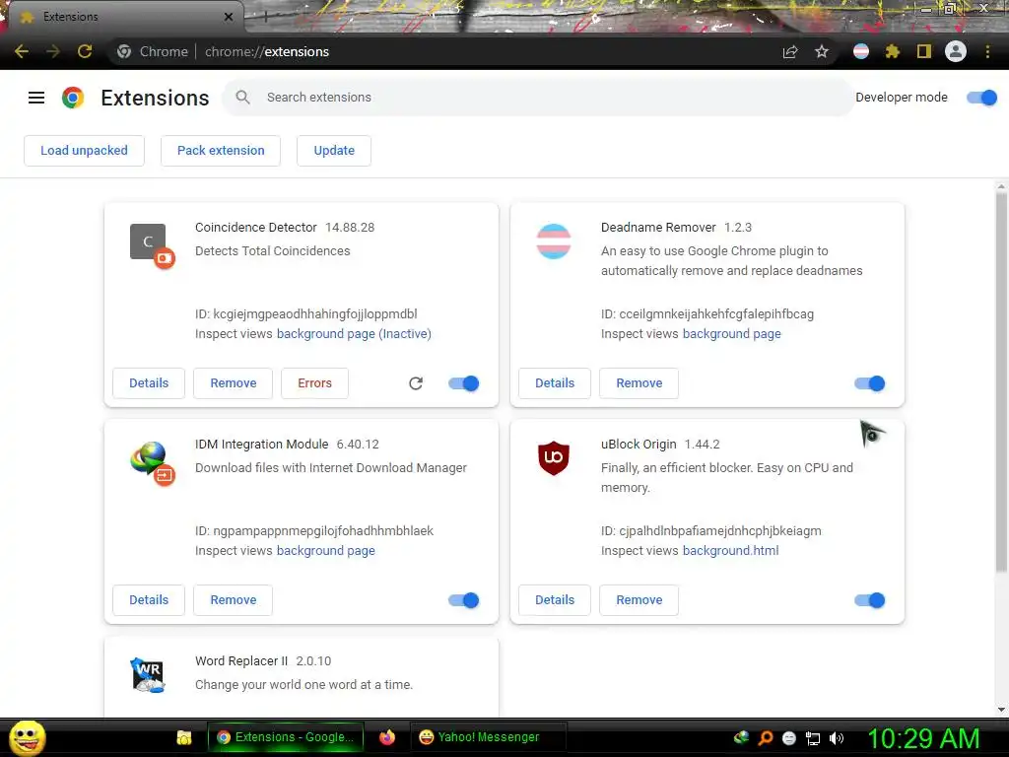The image size is (1009, 757).
Task: Bookmark this page with the star icon
Action: [822, 51]
